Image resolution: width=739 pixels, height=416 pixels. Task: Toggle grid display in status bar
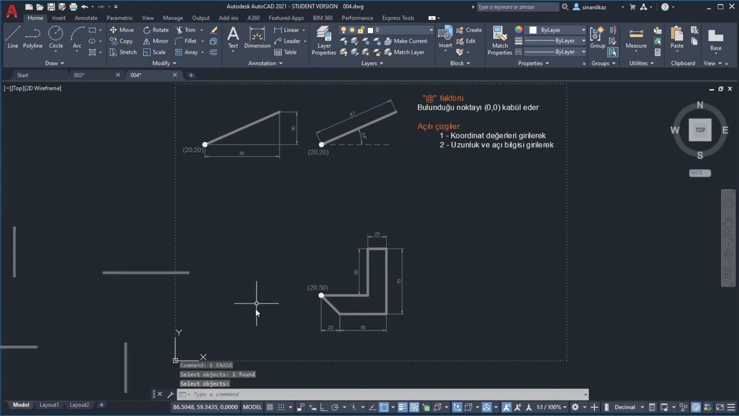coord(270,407)
